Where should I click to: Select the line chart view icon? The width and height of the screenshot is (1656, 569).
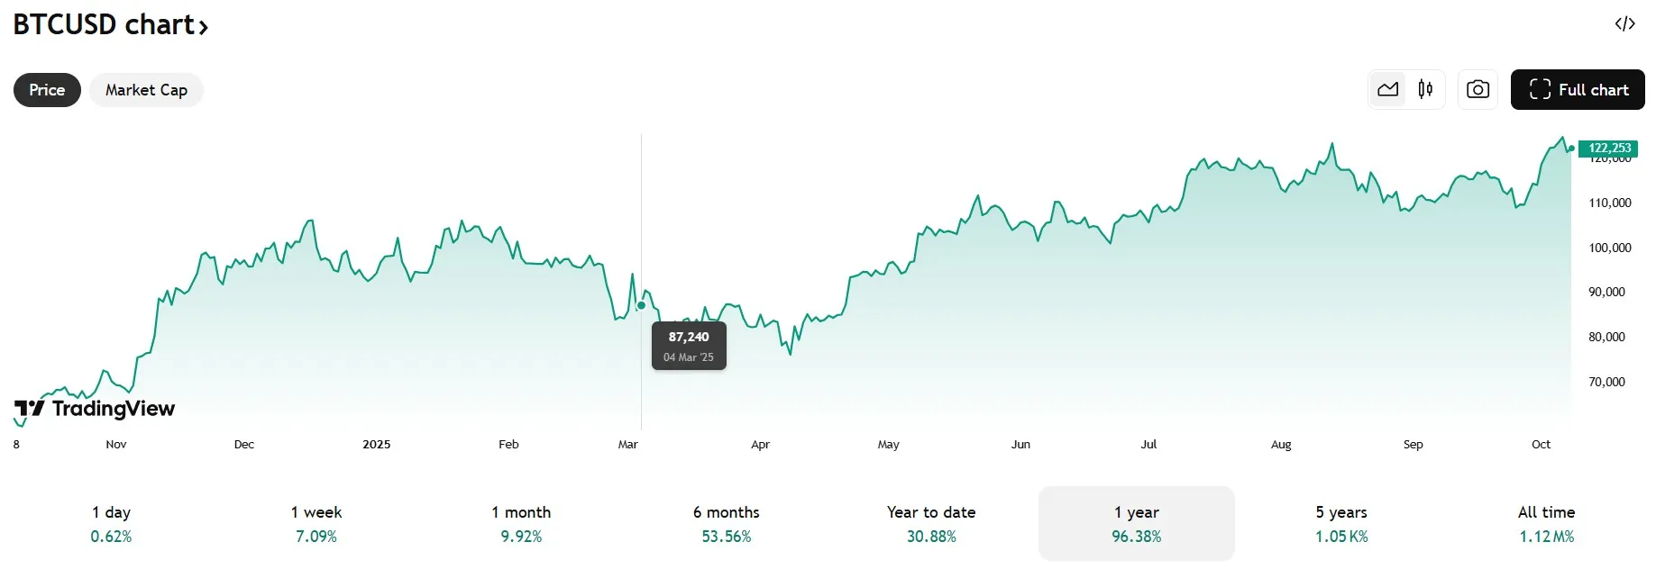(x=1387, y=89)
